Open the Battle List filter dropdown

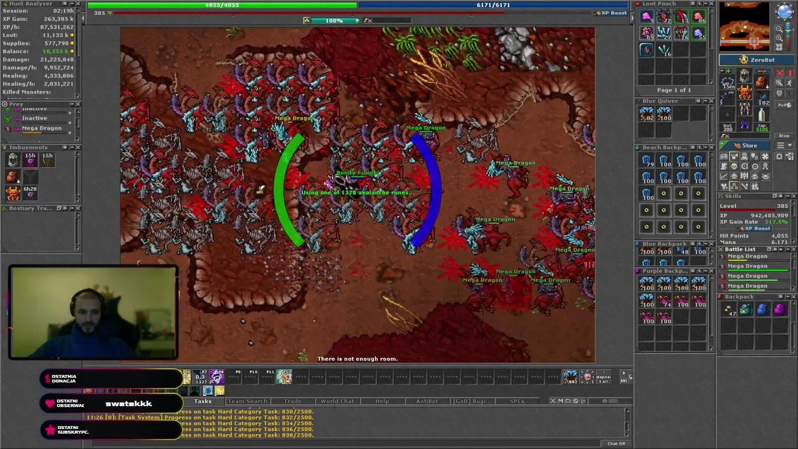click(x=781, y=249)
